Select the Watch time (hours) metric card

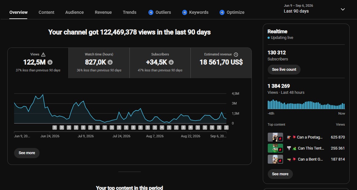pyautogui.click(x=99, y=63)
